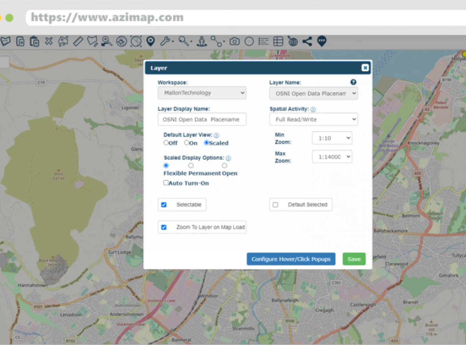The image size is (466, 345).
Task: Expand the Spatial Activity dropdown
Action: pos(313,119)
